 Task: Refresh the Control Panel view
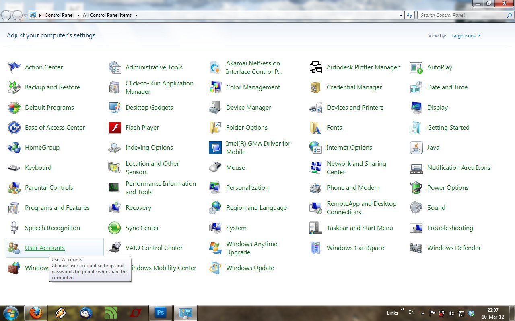click(x=410, y=15)
